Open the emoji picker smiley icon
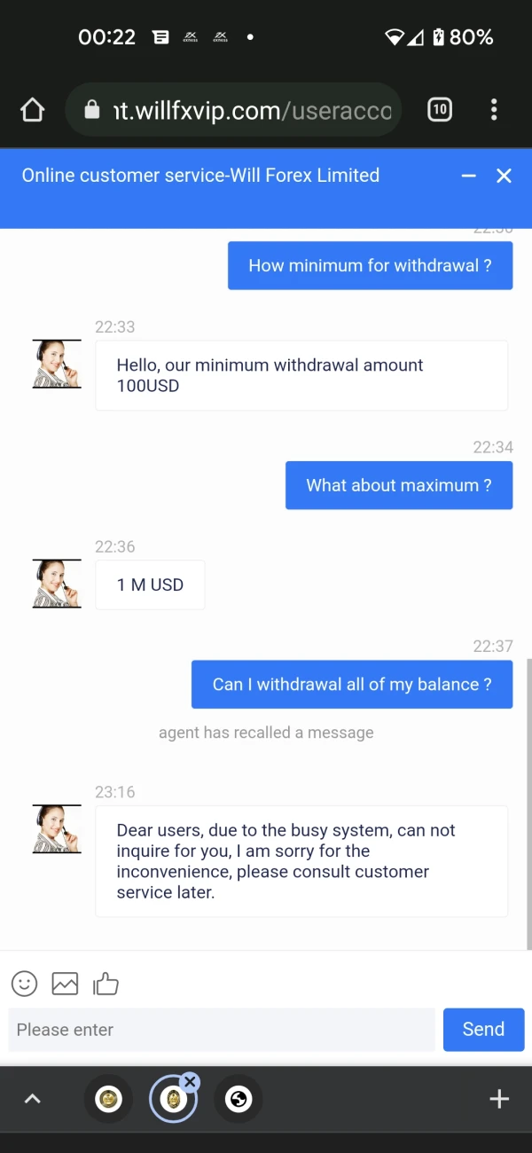The image size is (532, 1153). click(x=25, y=983)
